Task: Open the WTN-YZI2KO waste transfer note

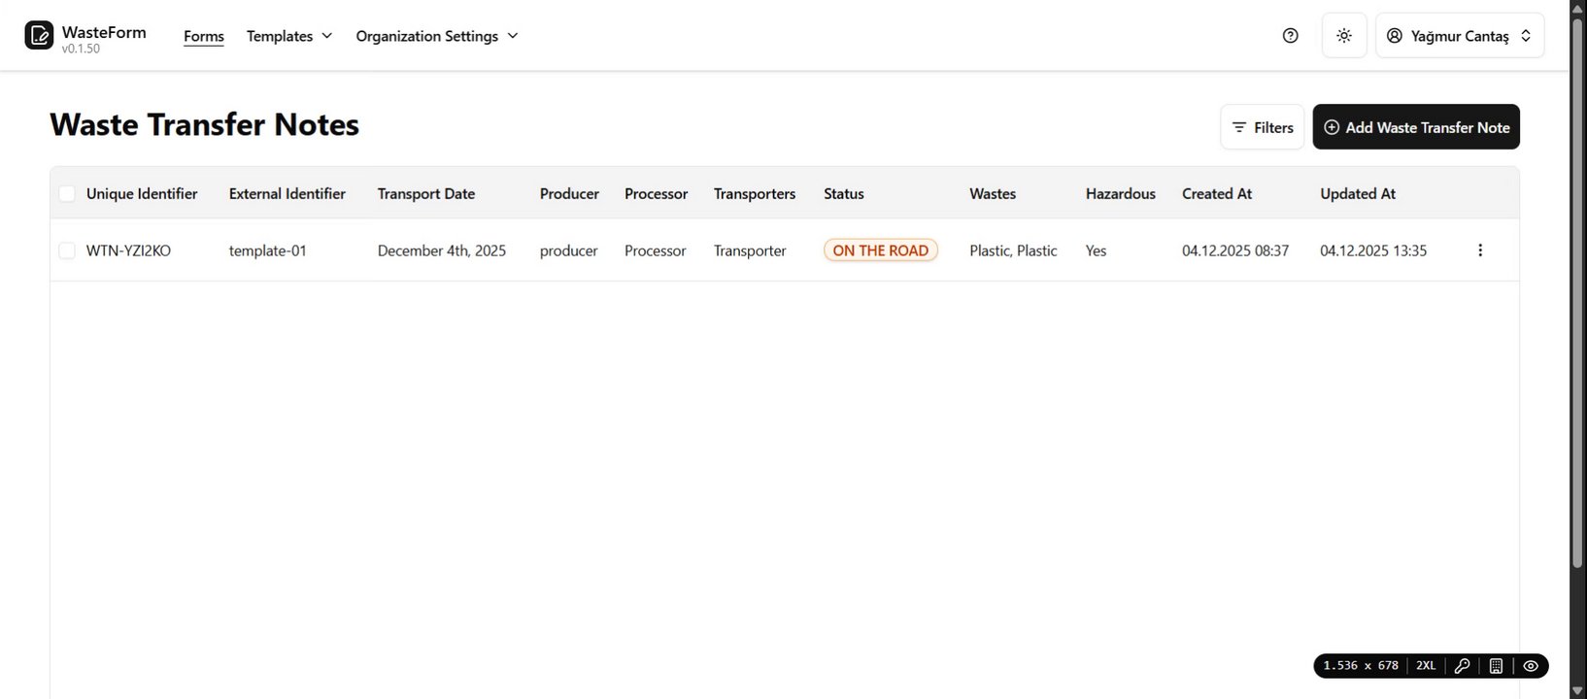Action: [x=128, y=250]
